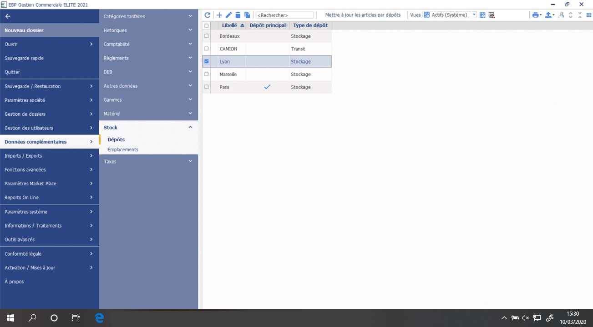Open the Windows Start menu
Image resolution: width=593 pixels, height=327 pixels.
(10, 318)
